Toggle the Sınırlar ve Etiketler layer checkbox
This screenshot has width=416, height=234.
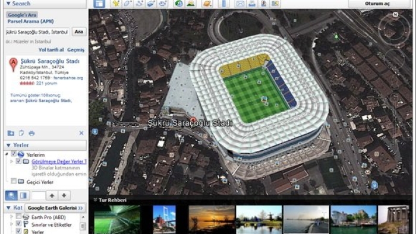click(18, 224)
